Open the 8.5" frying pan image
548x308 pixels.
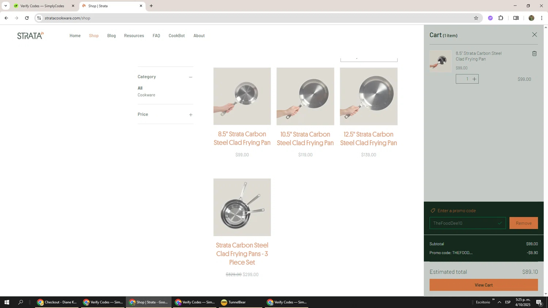coord(242,96)
